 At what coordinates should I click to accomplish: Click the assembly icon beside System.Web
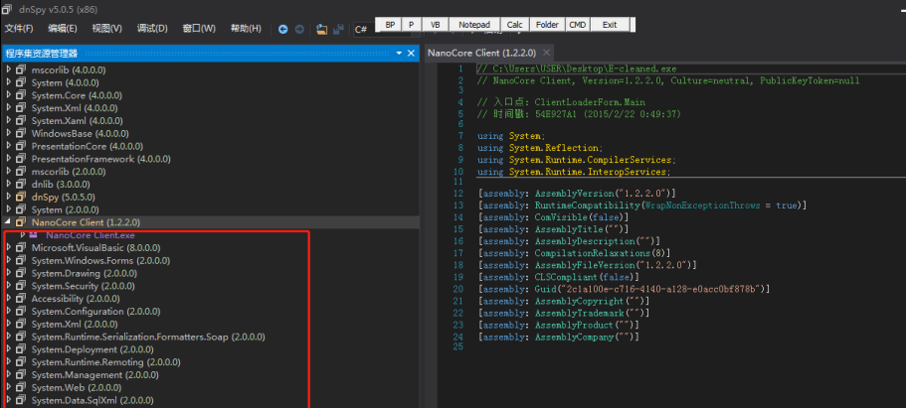pos(21,387)
